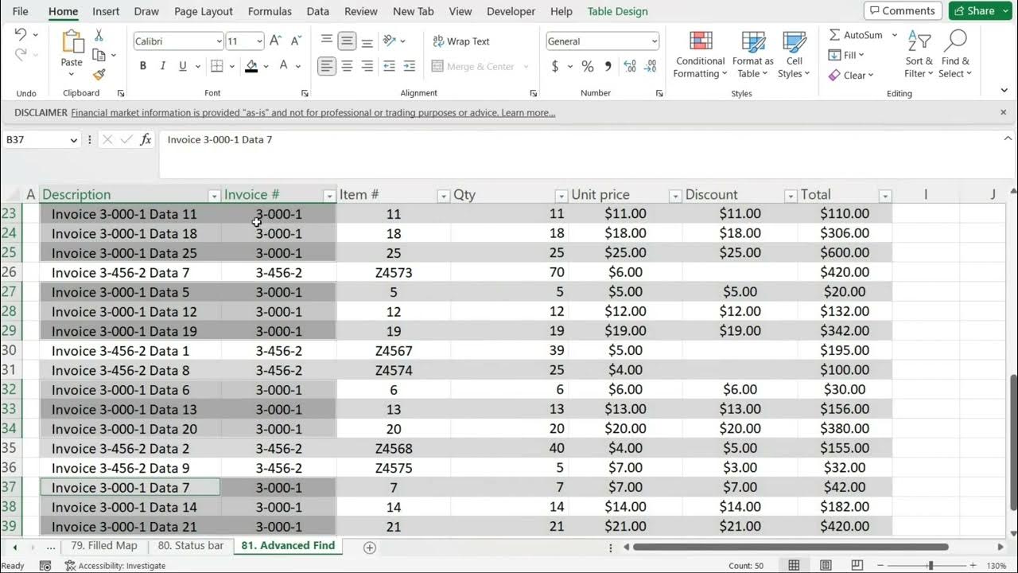Switch to 80. Status bar sheet
The image size is (1018, 573).
point(190,546)
